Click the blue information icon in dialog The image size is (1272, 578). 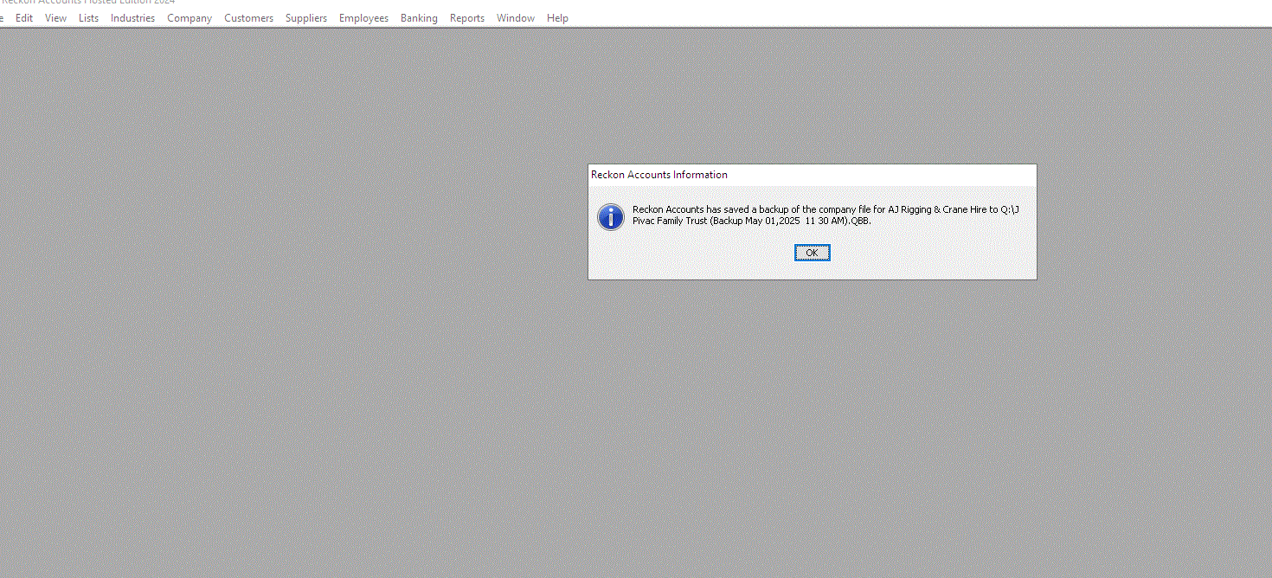click(611, 216)
